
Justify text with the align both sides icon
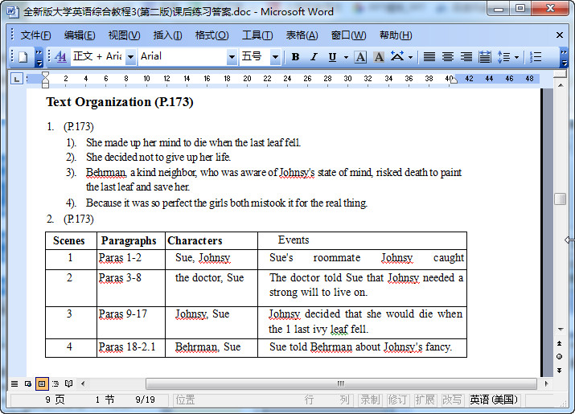pyautogui.click(x=429, y=57)
